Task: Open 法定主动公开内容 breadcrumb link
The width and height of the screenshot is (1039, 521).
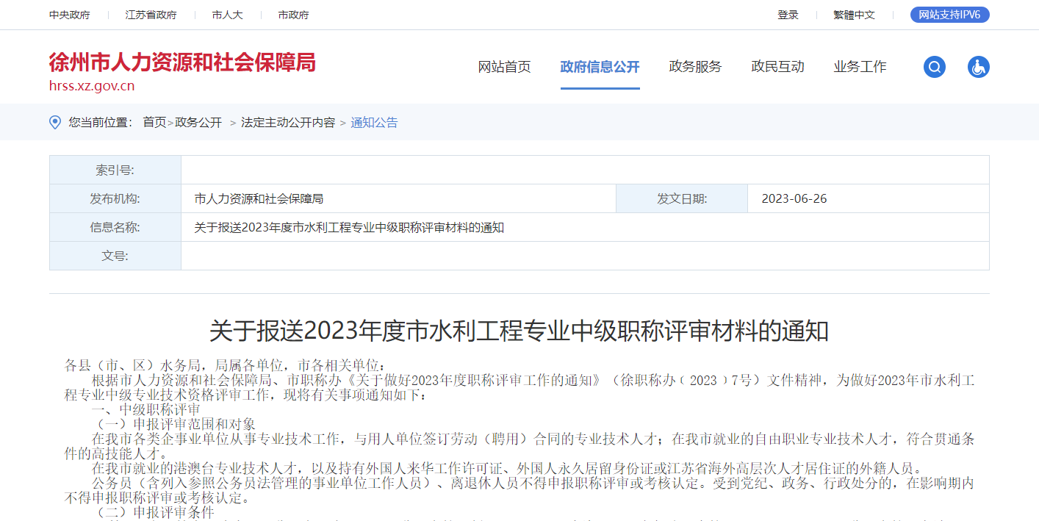Action: point(288,123)
